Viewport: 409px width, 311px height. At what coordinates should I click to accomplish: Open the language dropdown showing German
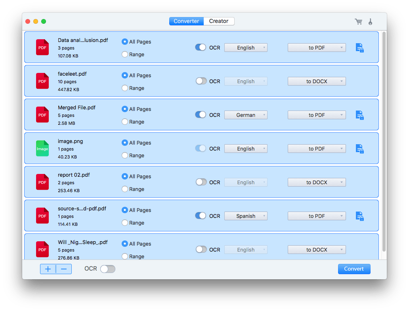pyautogui.click(x=246, y=114)
